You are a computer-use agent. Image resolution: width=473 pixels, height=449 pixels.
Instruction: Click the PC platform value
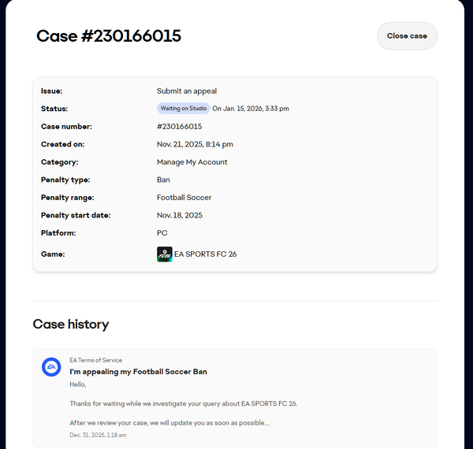point(162,233)
